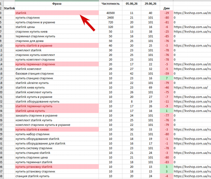Click dynamics value -46
Screen dimensions: 211x179
point(166,87)
